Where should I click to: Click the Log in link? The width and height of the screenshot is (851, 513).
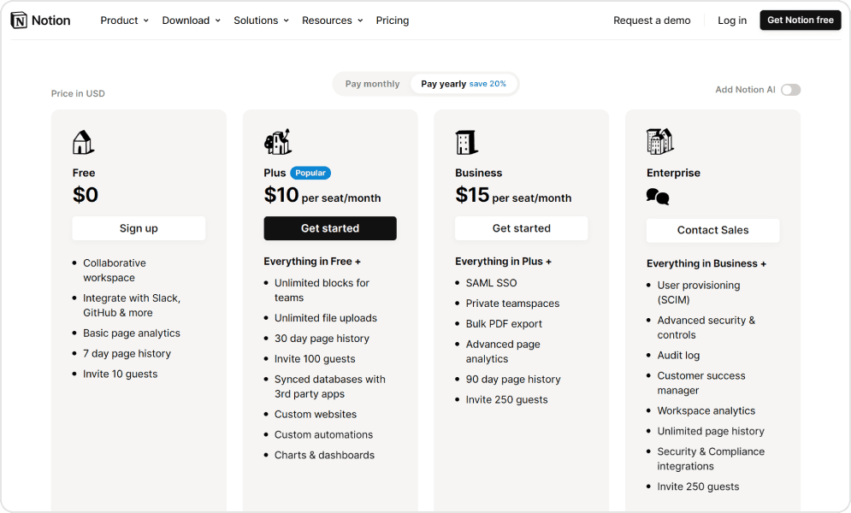[732, 21]
